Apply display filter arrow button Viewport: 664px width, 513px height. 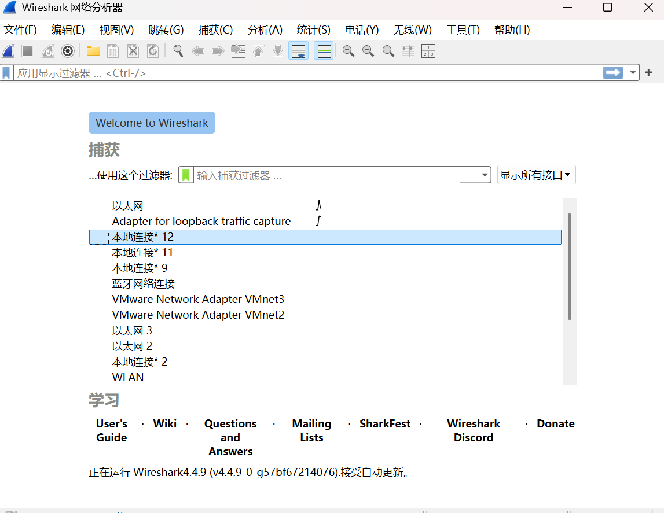[612, 73]
